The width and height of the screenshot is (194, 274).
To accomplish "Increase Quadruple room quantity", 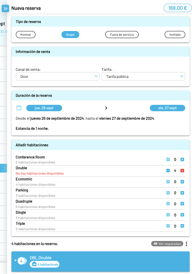I will pyautogui.click(x=182, y=204).
